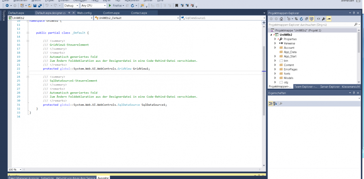The height and width of the screenshot is (179, 364).
Task: Open the Klassenansicht tab
Action: tap(351, 87)
